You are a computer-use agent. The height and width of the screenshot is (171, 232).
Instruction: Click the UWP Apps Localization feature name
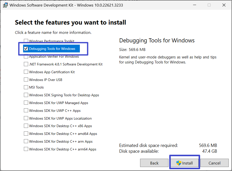point(60,118)
